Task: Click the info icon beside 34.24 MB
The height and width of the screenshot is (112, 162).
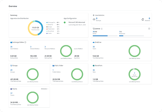Action: click(19, 102)
